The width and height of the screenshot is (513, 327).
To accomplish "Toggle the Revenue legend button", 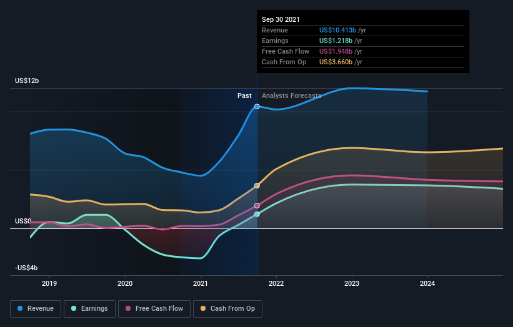I will click(36, 309).
